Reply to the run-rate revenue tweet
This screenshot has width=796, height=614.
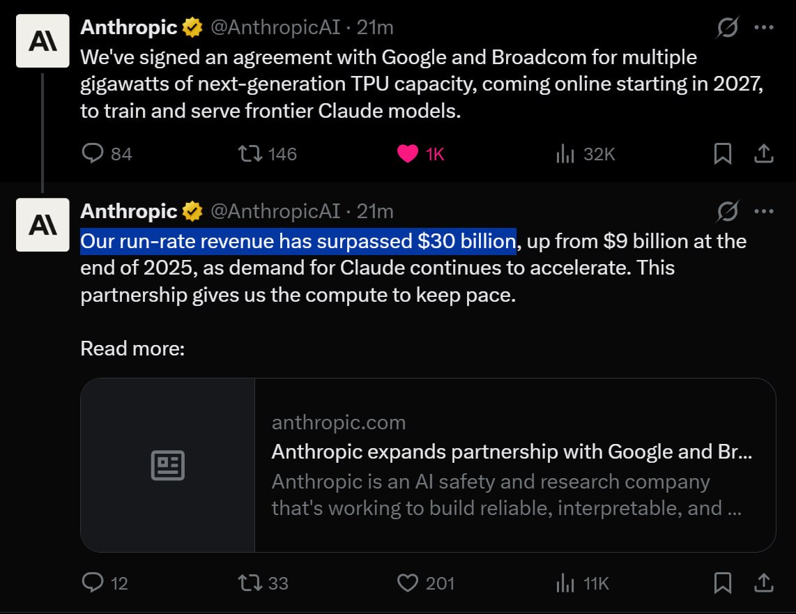point(93,583)
